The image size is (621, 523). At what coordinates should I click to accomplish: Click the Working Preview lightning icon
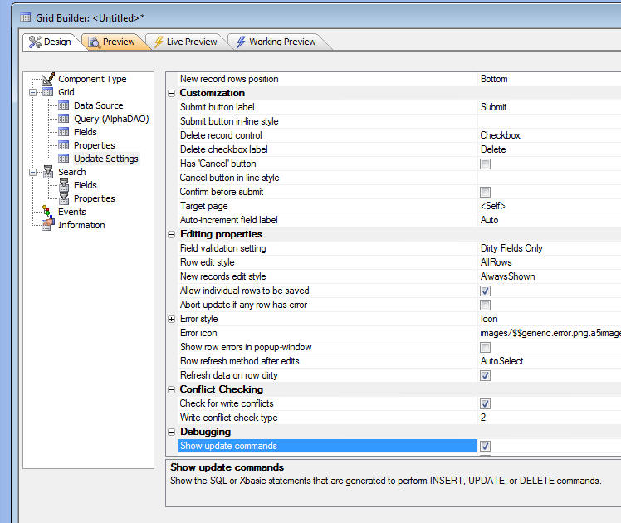click(241, 42)
